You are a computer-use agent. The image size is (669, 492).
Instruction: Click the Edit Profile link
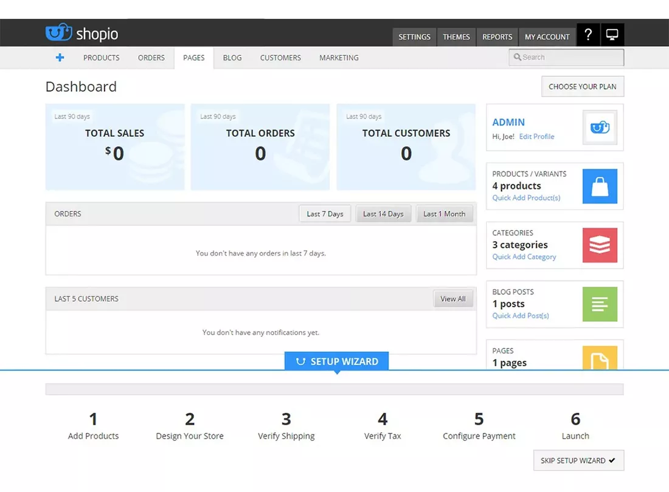[x=536, y=136]
